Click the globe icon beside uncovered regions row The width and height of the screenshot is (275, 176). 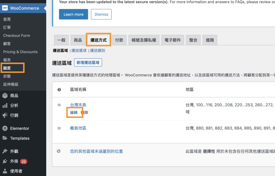[59, 151]
